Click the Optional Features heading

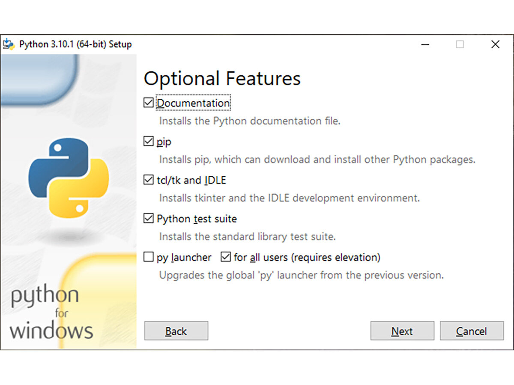[x=222, y=79]
